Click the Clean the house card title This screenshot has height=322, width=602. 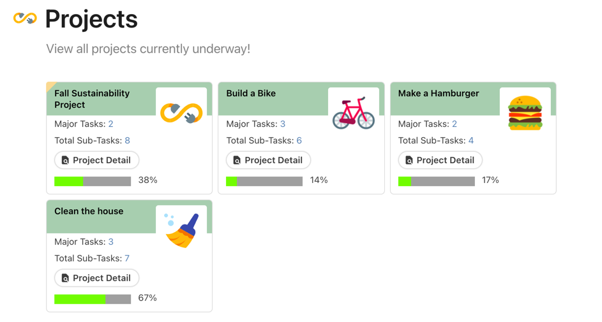(x=89, y=211)
